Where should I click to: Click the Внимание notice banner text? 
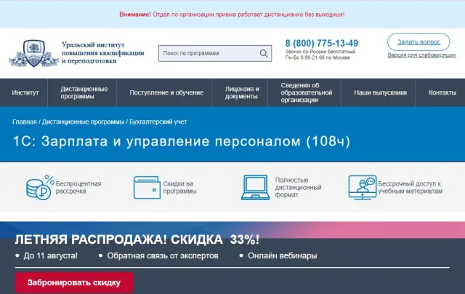232,15
